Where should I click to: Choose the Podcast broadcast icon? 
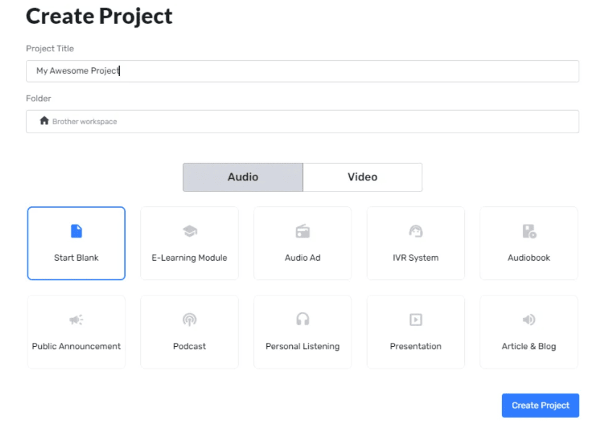coord(190,320)
